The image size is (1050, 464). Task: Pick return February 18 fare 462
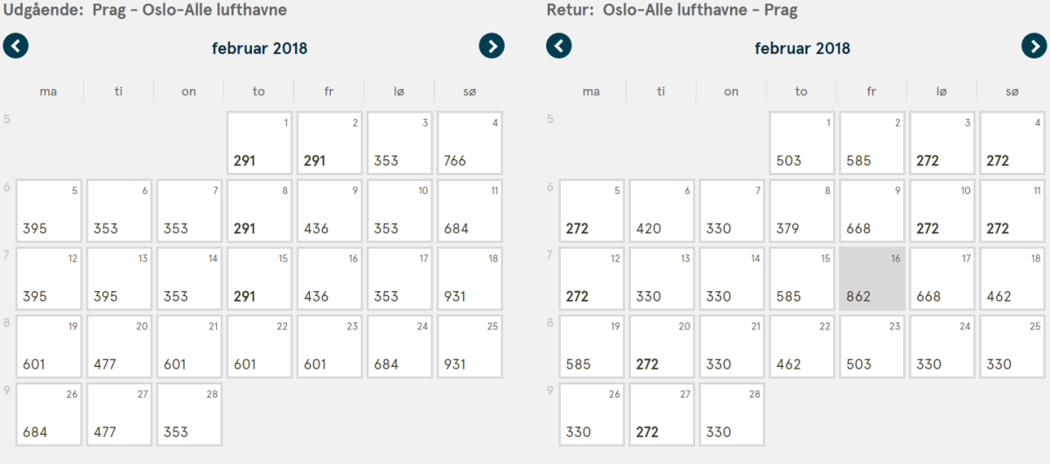1012,279
